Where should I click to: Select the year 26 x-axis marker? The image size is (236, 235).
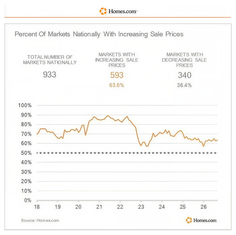[x=204, y=207]
